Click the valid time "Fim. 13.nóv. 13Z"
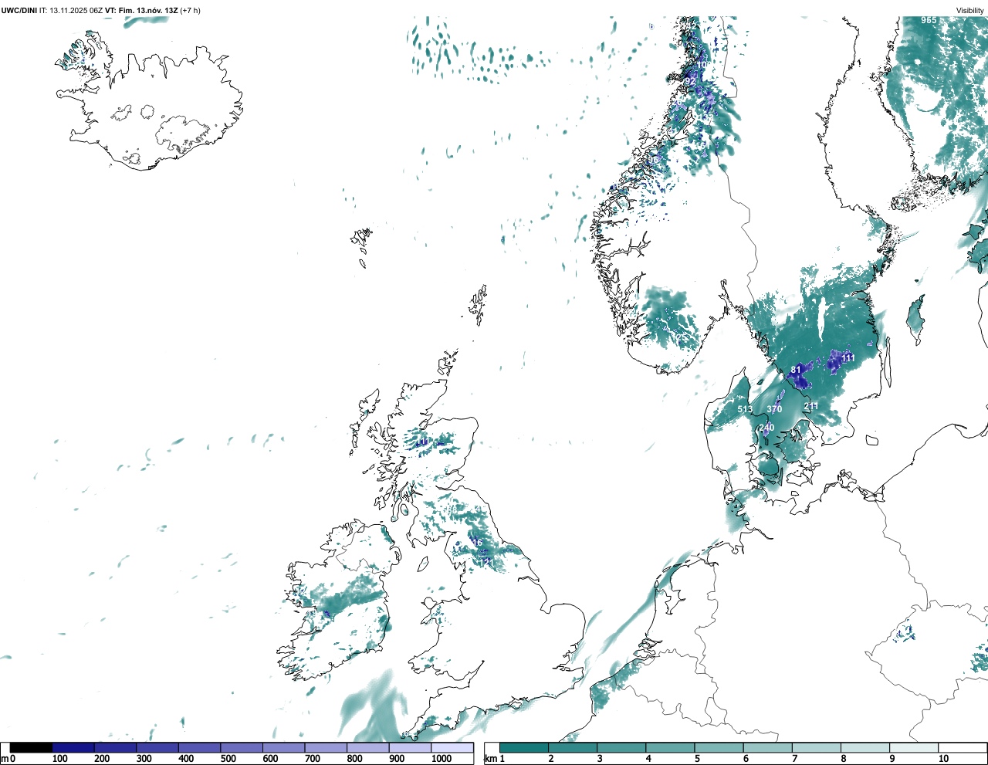Image resolution: width=988 pixels, height=765 pixels. tap(147, 10)
